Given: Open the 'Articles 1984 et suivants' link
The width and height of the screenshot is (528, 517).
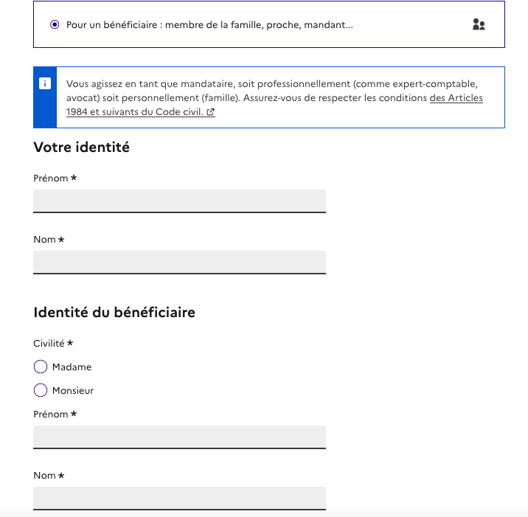Looking at the screenshot, I should tap(456, 98).
